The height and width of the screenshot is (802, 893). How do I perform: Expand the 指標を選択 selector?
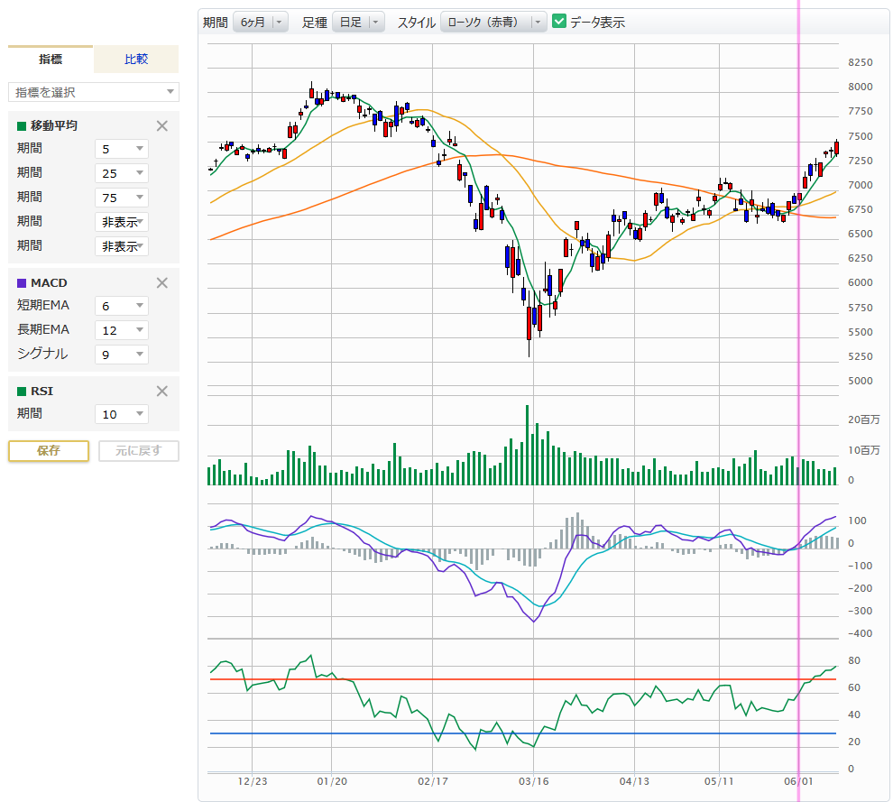(94, 92)
